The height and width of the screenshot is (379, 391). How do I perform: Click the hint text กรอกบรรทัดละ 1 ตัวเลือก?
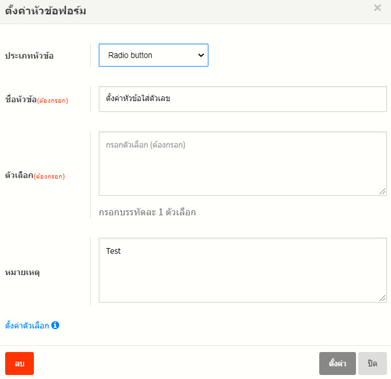[147, 212]
